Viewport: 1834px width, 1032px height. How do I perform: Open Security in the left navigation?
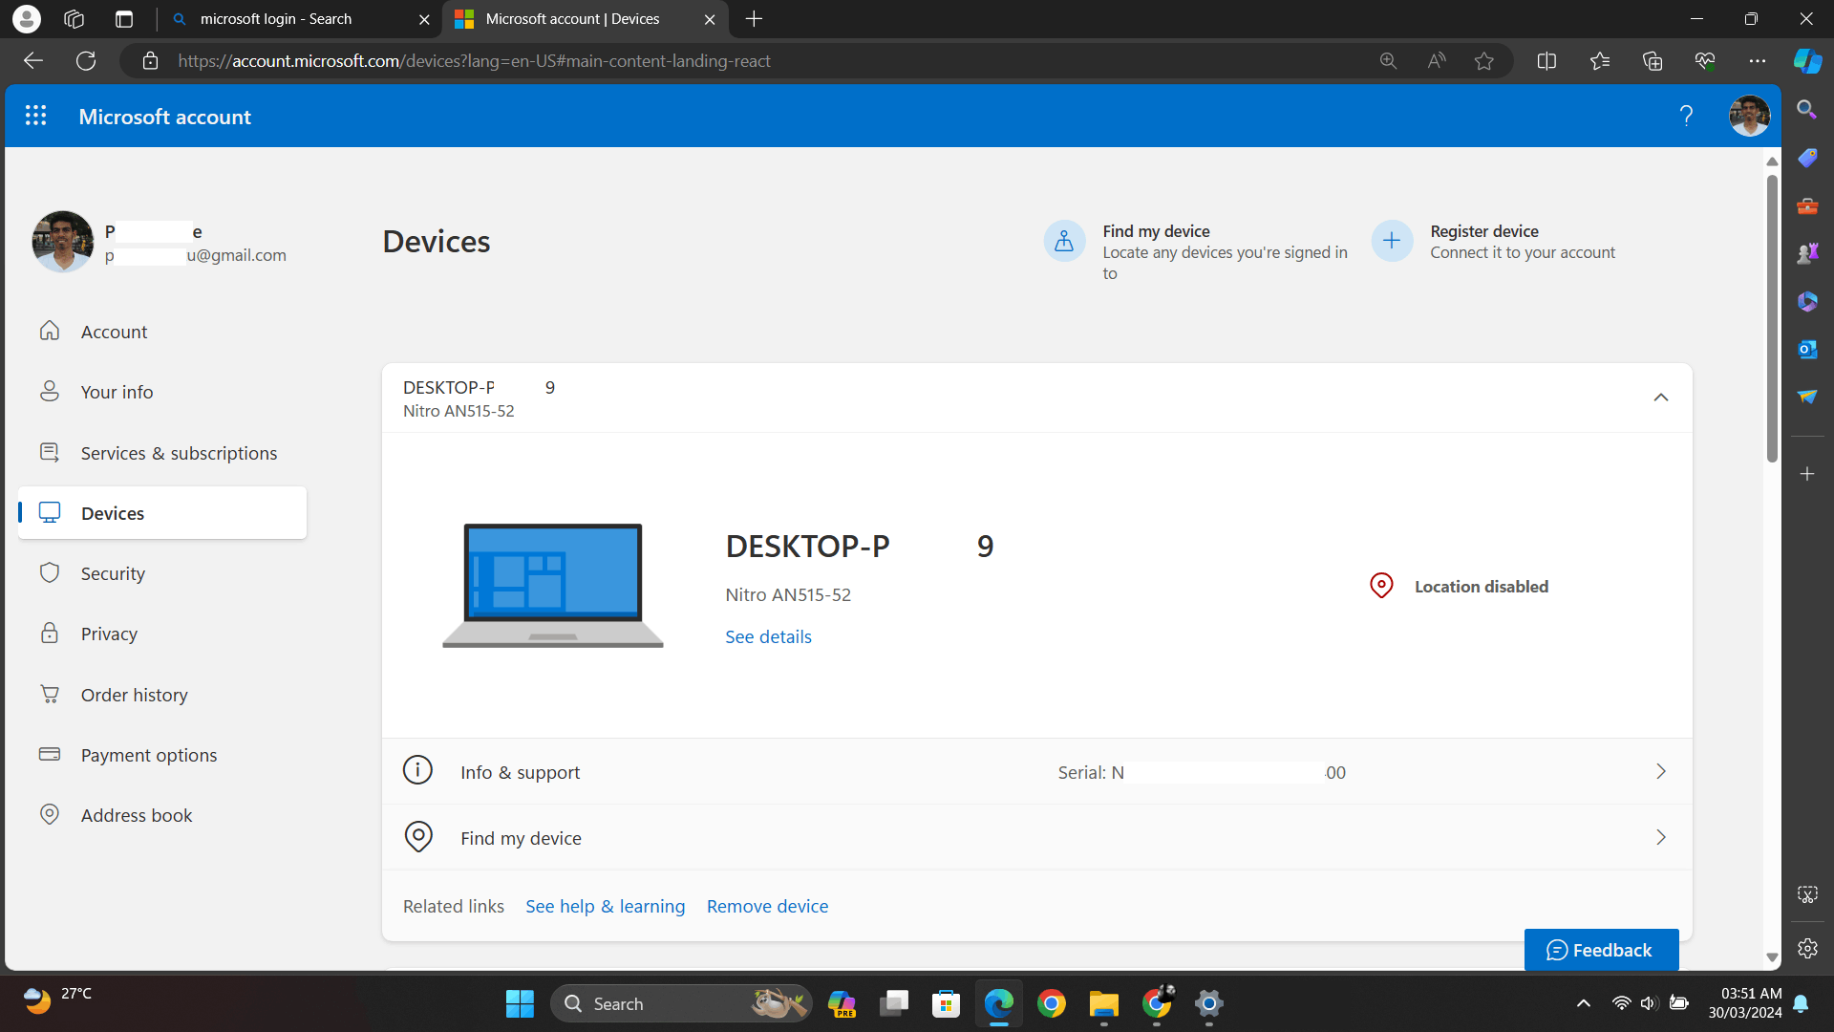[x=113, y=573]
